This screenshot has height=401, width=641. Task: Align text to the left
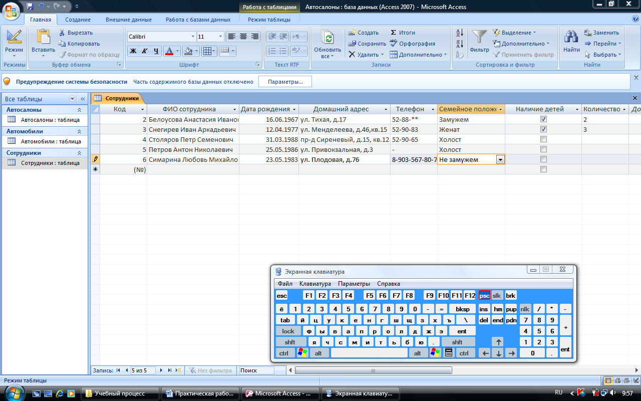[x=231, y=37]
